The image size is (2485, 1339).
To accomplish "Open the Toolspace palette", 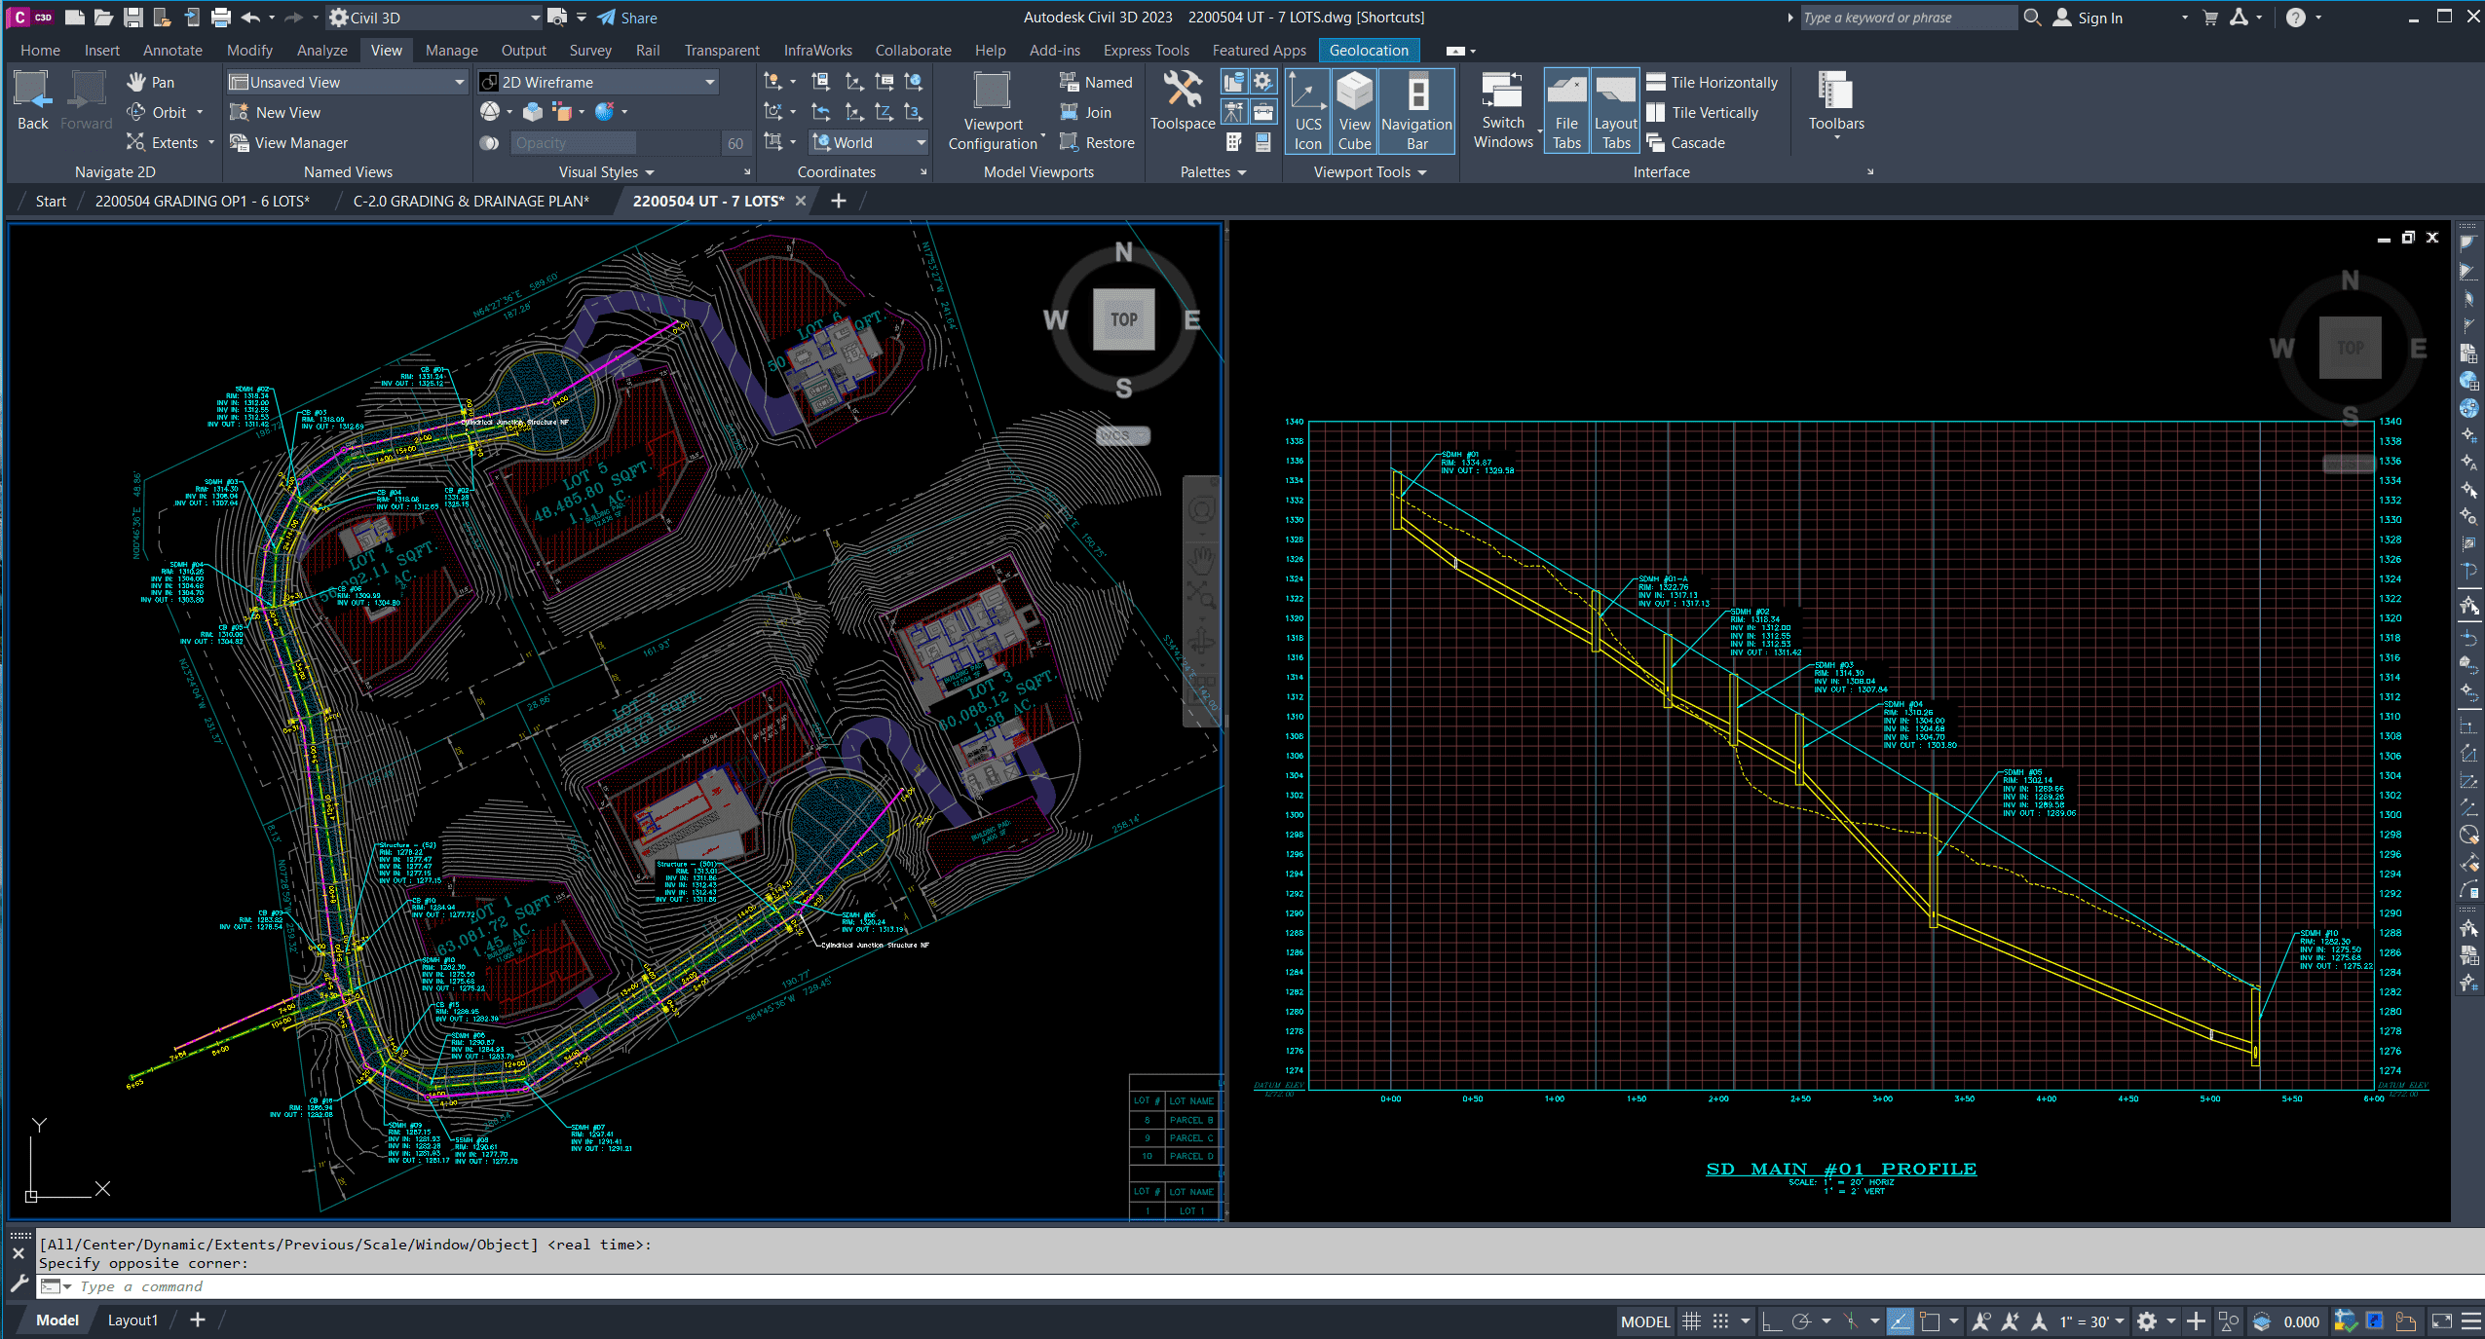I will point(1182,101).
